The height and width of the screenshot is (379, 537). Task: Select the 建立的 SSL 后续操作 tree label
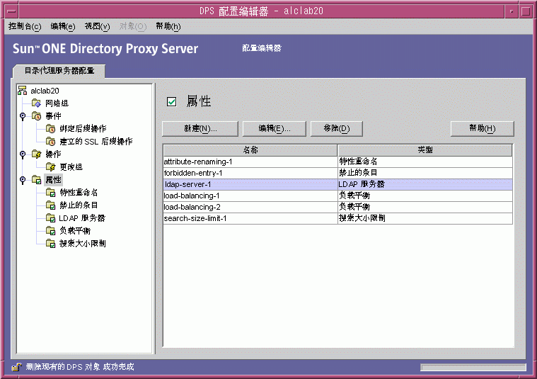96,141
